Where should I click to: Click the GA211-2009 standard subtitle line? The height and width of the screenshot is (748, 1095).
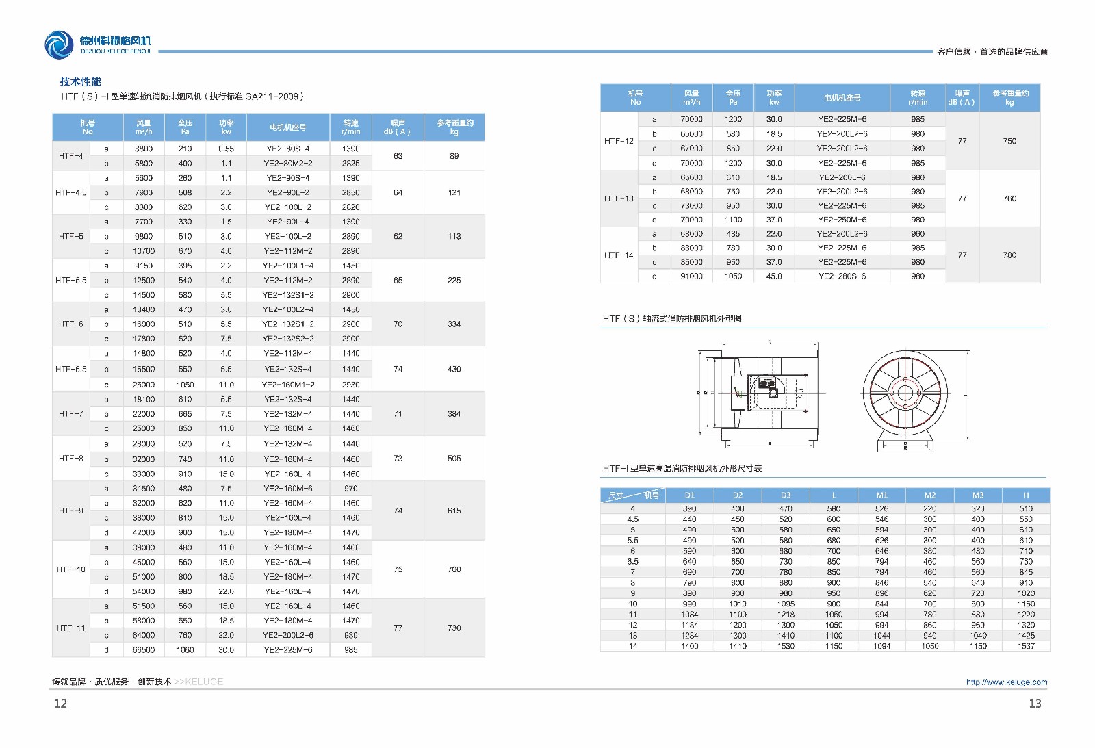point(182,96)
